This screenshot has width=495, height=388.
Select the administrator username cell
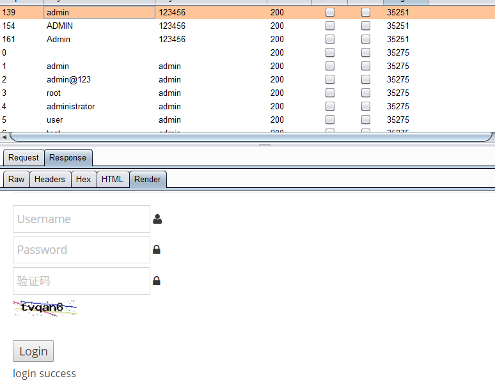[99, 106]
